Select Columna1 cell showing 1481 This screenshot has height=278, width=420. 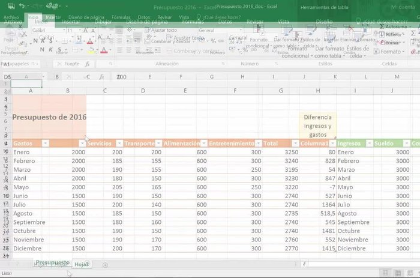[317, 231]
